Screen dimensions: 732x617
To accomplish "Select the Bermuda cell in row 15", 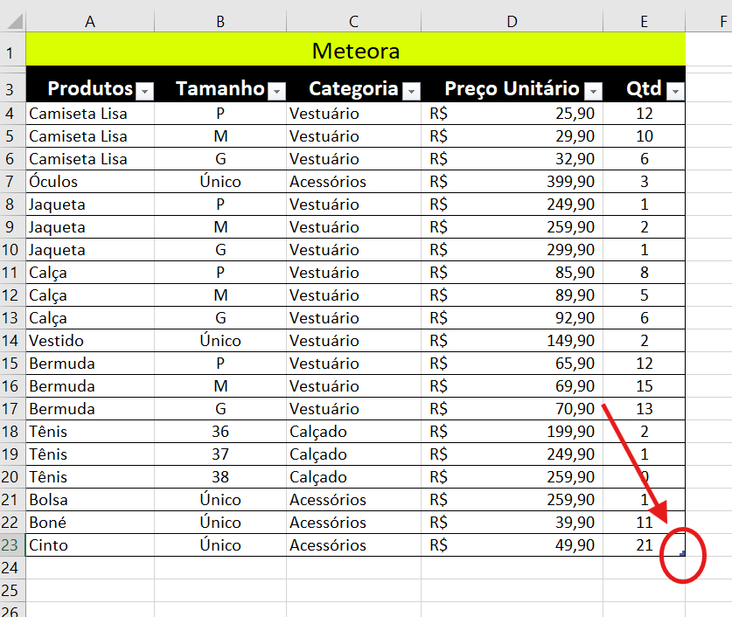I will pyautogui.click(x=90, y=364).
